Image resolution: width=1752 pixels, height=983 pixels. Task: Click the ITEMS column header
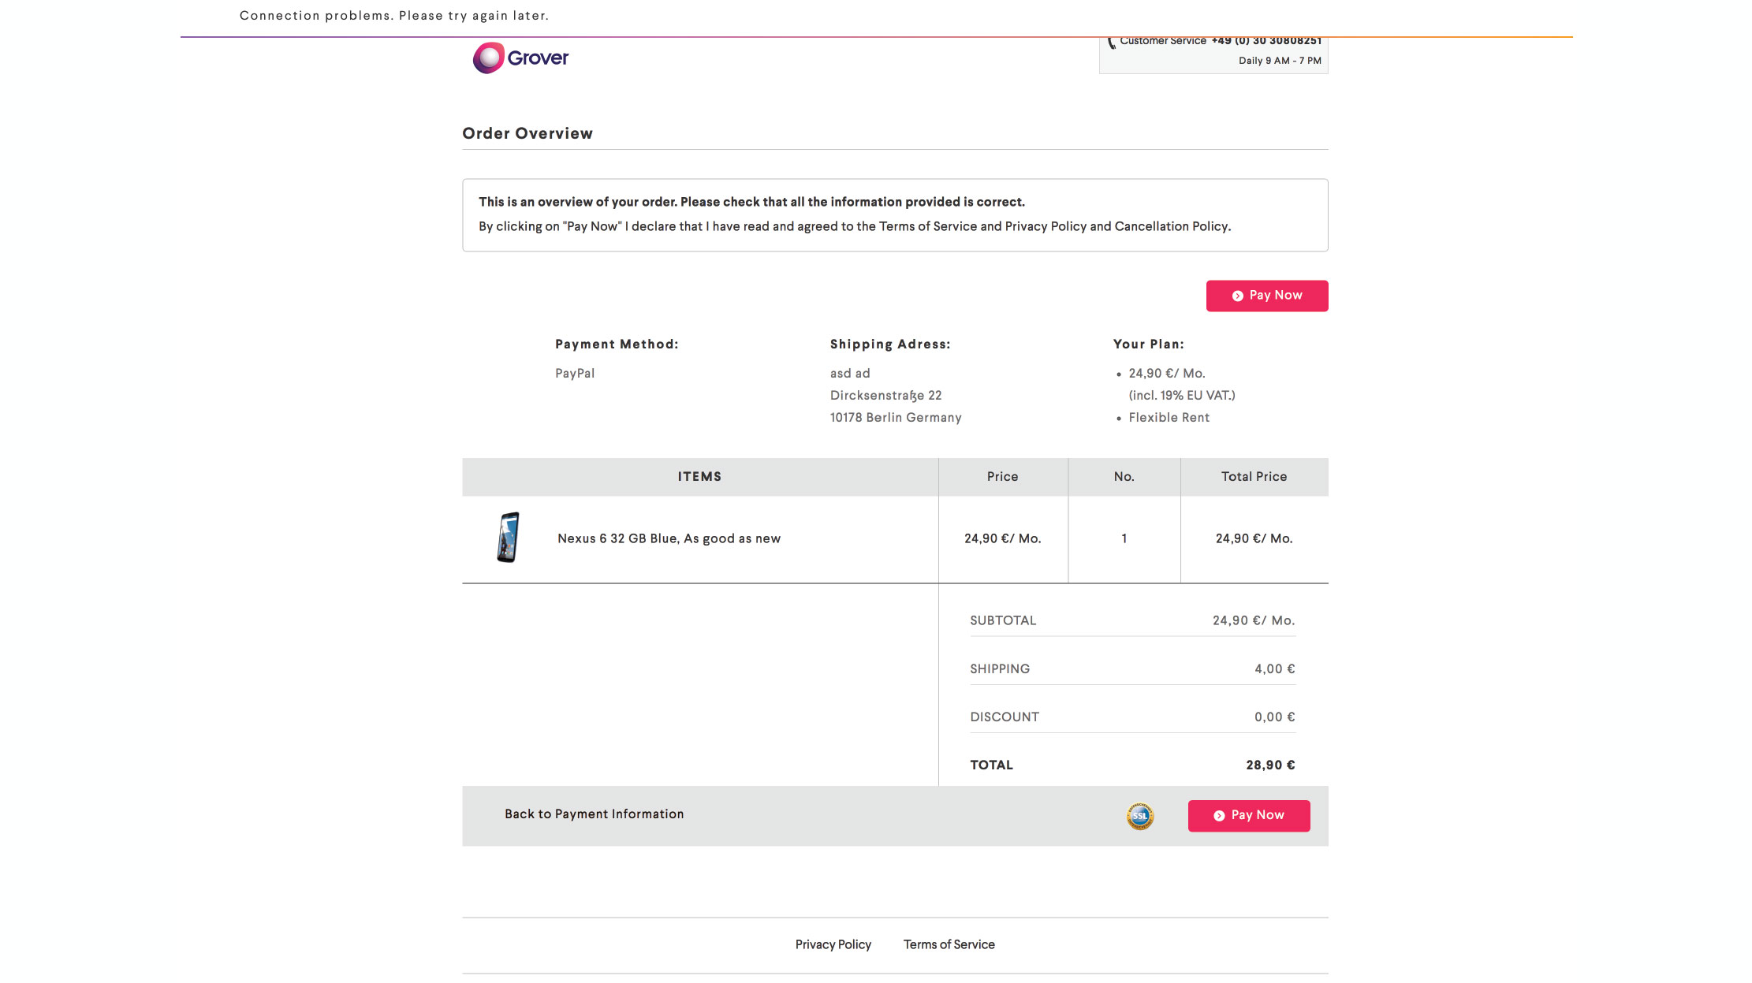[699, 477]
